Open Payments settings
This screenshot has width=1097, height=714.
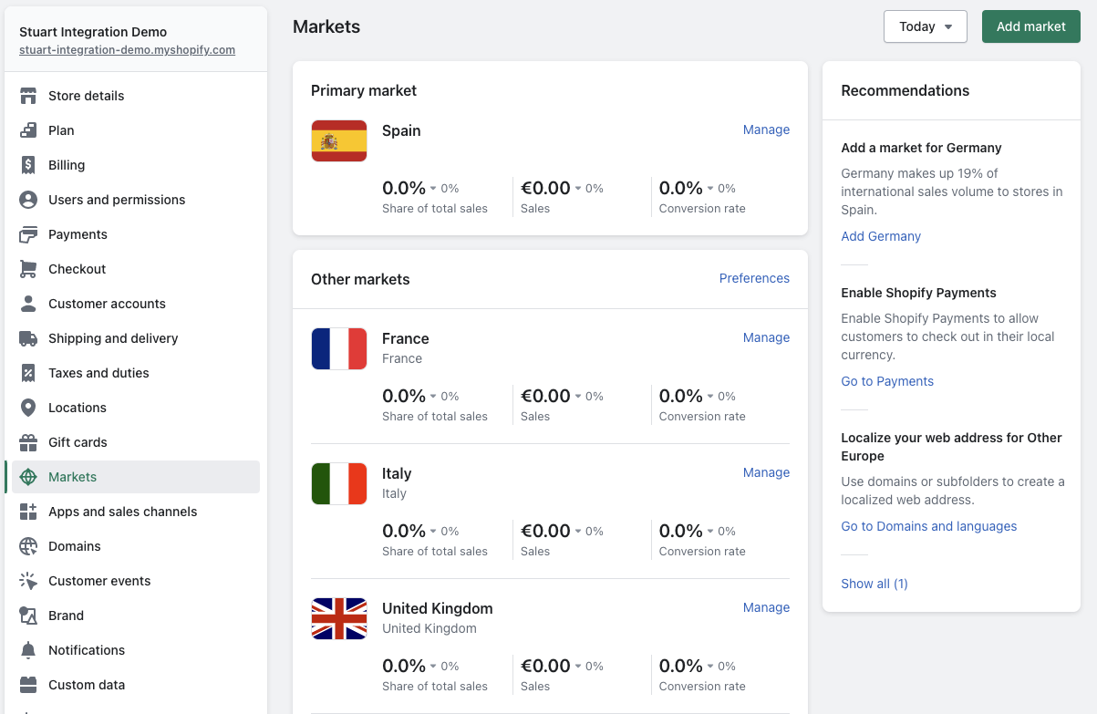[x=136, y=234]
